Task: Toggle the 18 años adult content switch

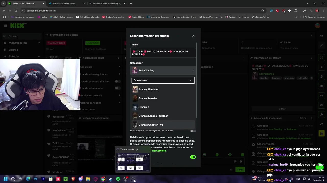Action: click(193, 131)
